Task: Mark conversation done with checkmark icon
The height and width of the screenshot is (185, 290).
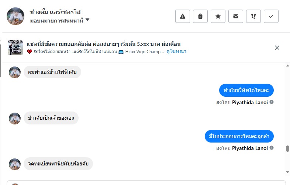Action: (x=271, y=16)
